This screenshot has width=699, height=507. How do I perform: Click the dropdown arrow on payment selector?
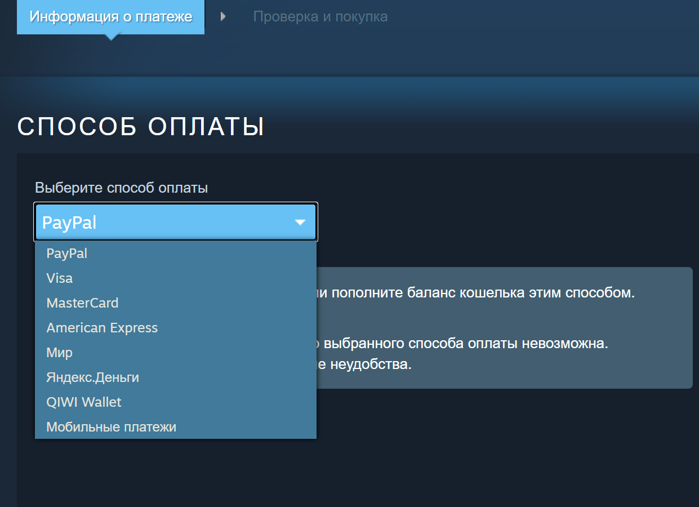(300, 223)
